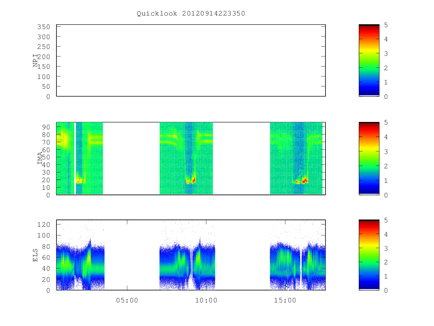Select the ELS y-axis label
This screenshot has height=326, width=434.
click(35, 255)
